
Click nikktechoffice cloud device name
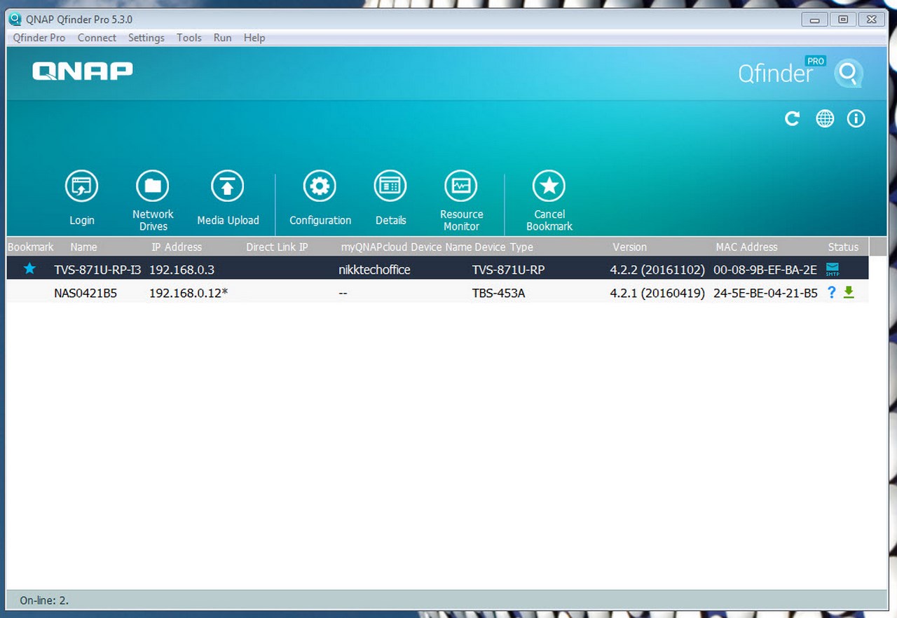(x=374, y=269)
